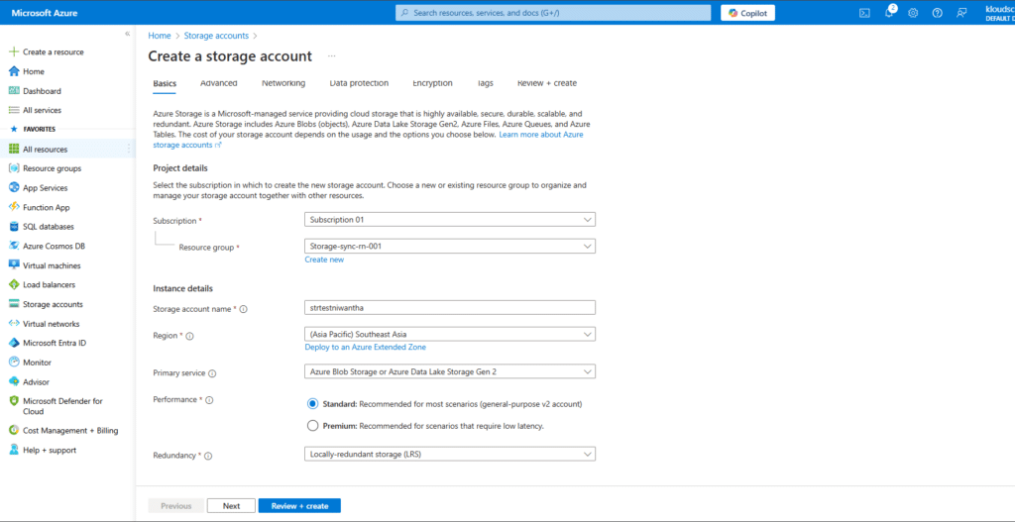Screen dimensions: 1015x522
Task: Select the Standard performance option
Action: point(313,404)
